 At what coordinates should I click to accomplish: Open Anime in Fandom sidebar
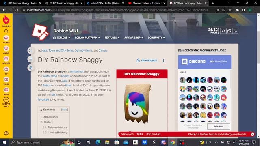(x=6, y=50)
